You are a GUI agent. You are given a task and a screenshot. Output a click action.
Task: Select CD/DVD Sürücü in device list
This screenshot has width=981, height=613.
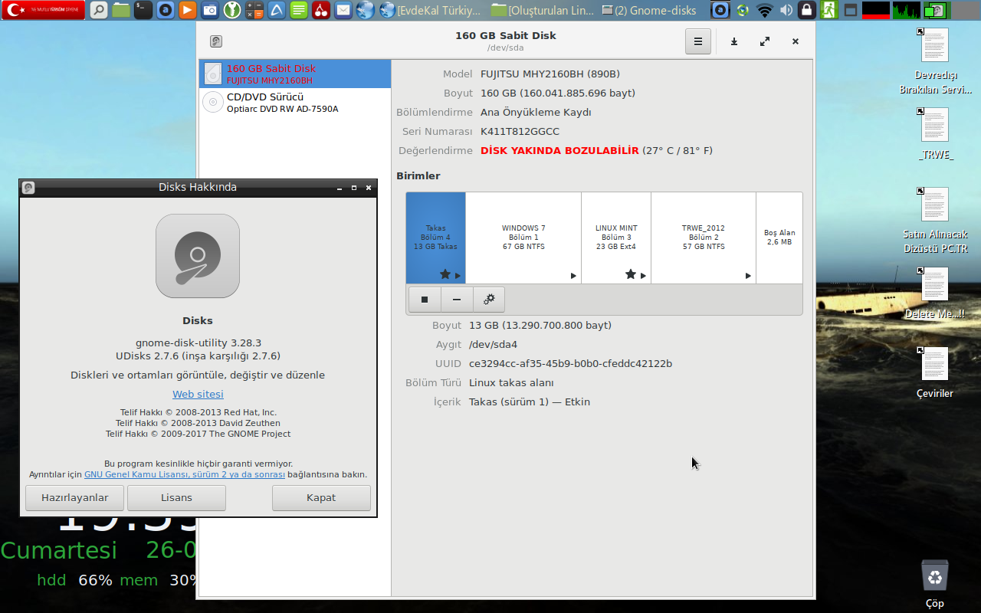pyautogui.click(x=295, y=103)
